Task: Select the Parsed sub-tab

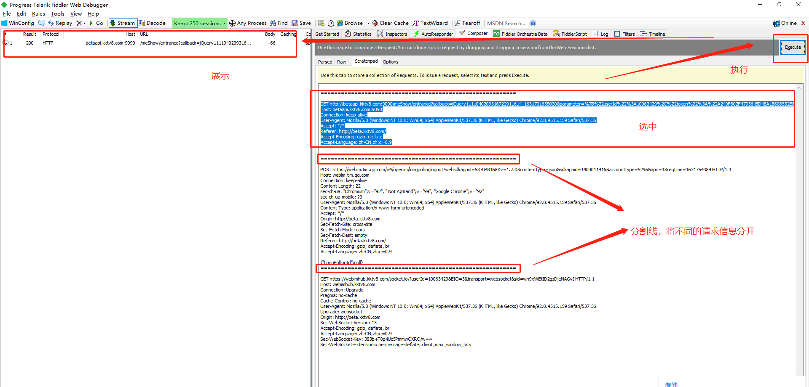Action: (325, 62)
